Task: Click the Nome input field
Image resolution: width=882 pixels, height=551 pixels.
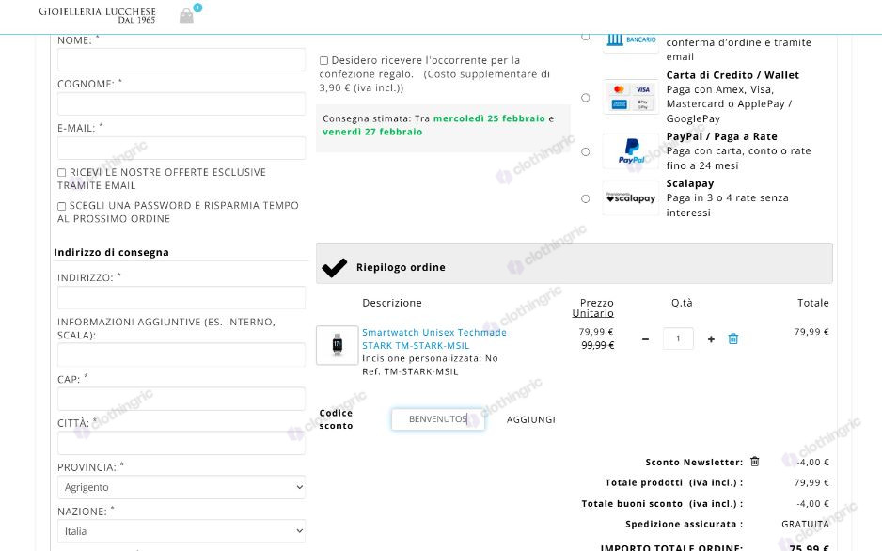Action: pyautogui.click(x=181, y=59)
